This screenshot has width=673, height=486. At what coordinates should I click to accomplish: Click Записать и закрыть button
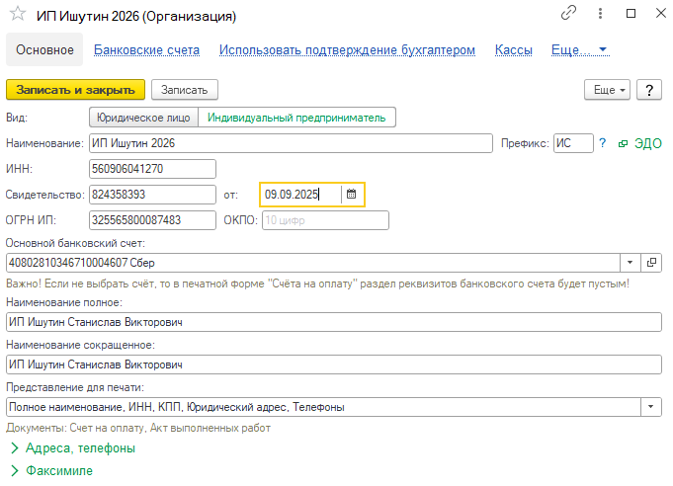[x=75, y=90]
